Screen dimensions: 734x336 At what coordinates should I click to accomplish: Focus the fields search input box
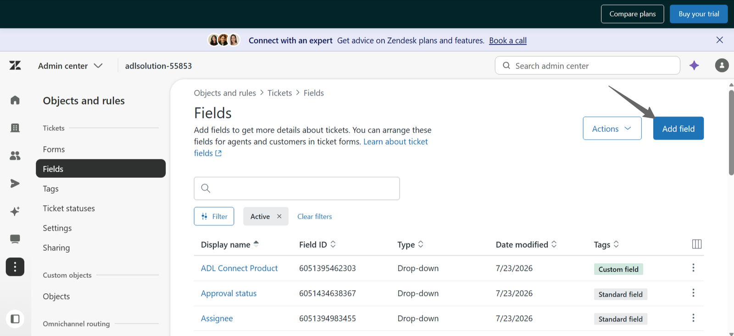pyautogui.click(x=296, y=188)
